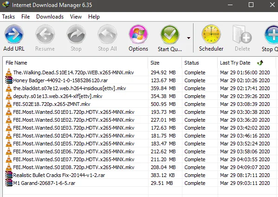
Task: Click the greyed Stop toolbar icon
Action: pos(76,34)
